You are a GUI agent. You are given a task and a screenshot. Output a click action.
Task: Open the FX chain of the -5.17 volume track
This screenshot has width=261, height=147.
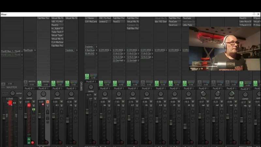point(241,84)
